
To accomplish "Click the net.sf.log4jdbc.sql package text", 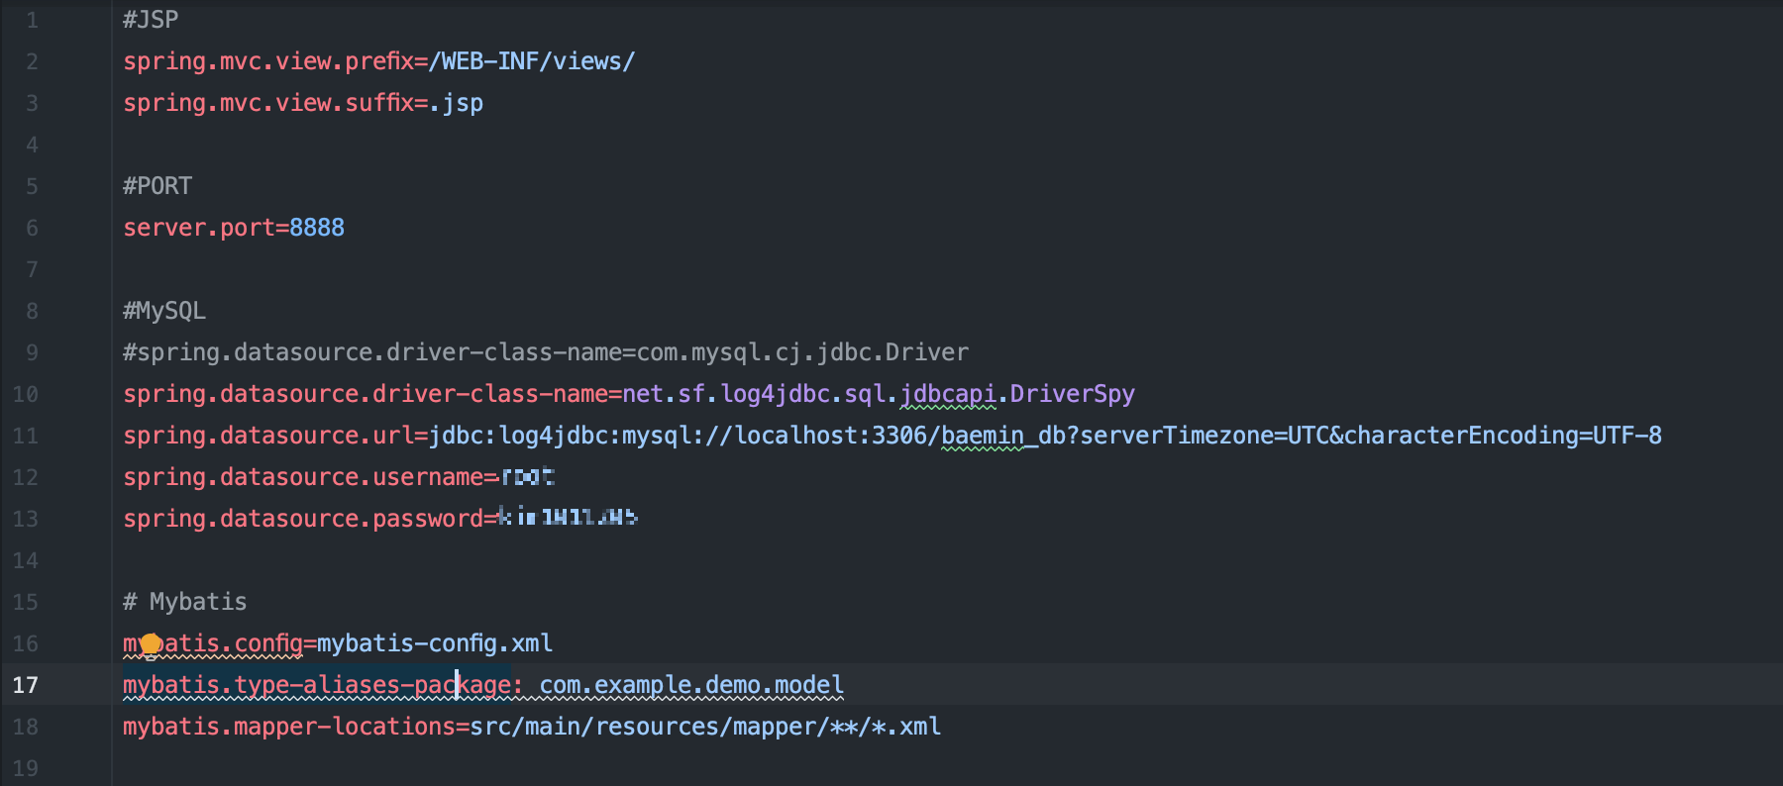I will [754, 394].
